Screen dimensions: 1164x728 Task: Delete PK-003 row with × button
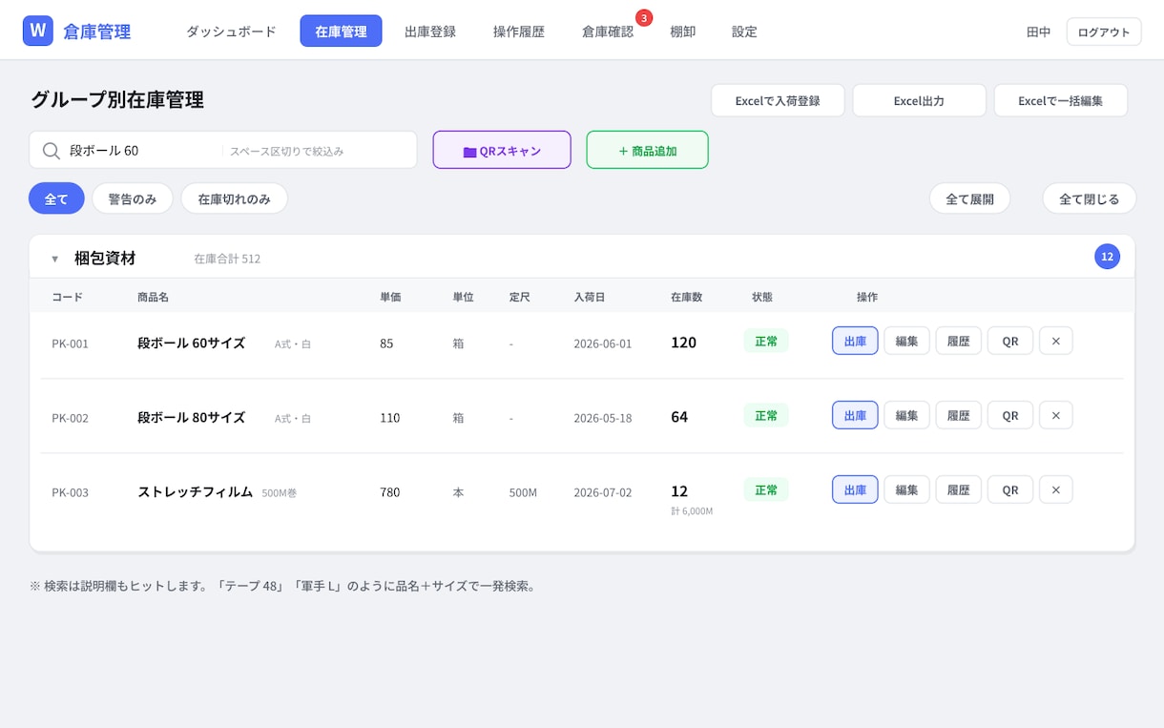pos(1055,489)
